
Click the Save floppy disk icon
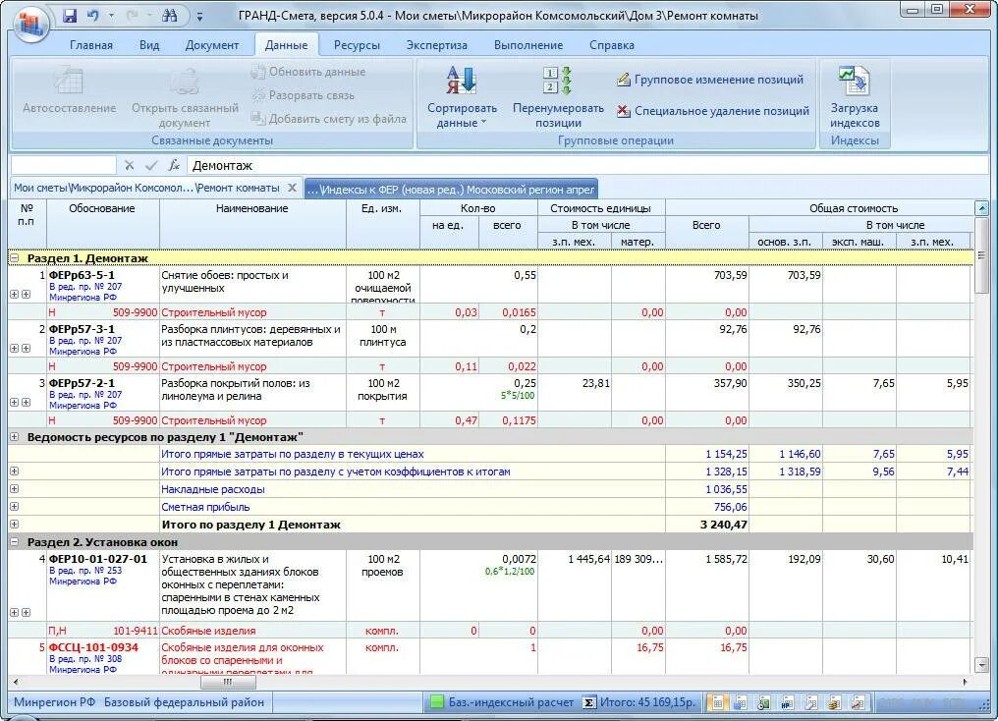click(70, 16)
